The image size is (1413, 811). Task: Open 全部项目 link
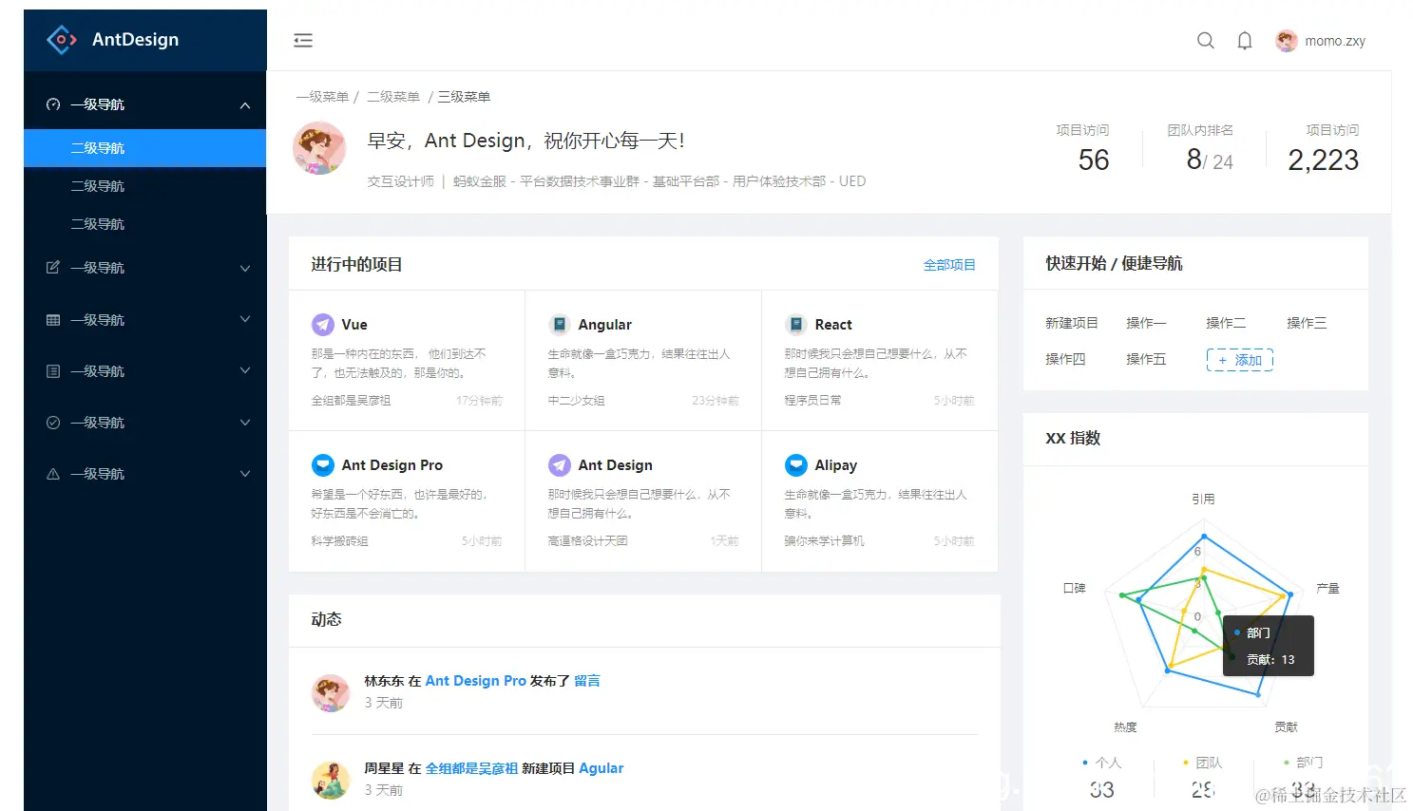pyautogui.click(x=949, y=266)
